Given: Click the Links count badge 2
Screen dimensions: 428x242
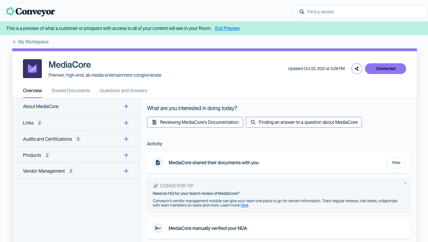Looking at the screenshot, I should tap(39, 123).
